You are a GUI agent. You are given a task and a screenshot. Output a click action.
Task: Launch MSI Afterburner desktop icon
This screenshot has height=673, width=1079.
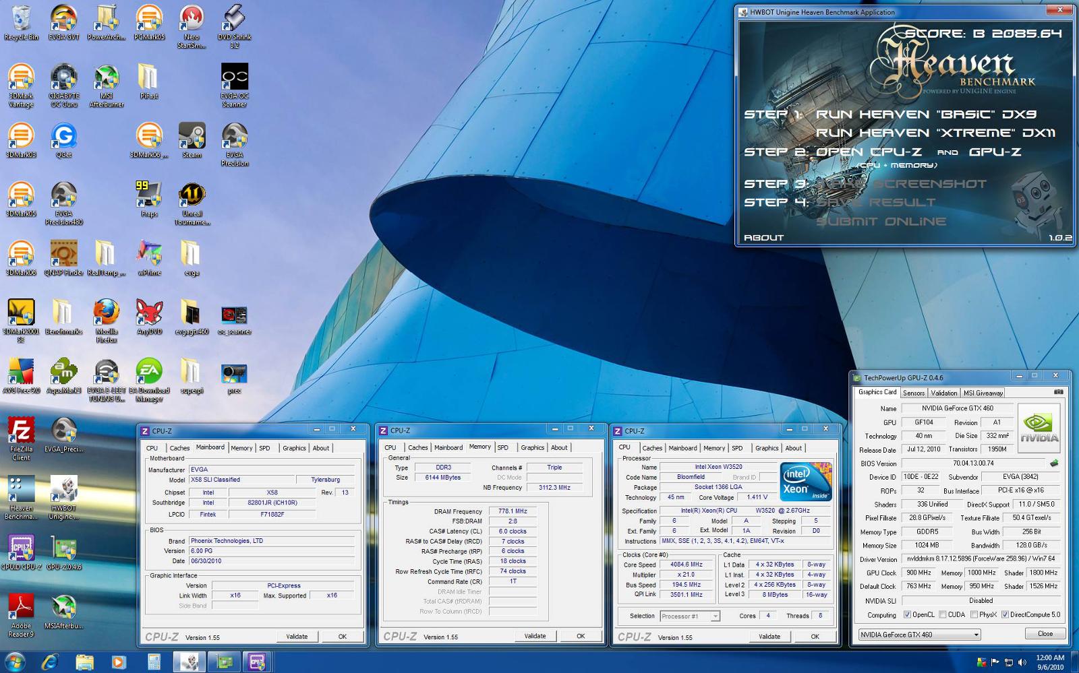tap(107, 86)
